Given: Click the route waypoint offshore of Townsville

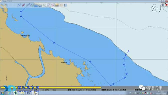Looking at the screenshot, I should 54,43.
